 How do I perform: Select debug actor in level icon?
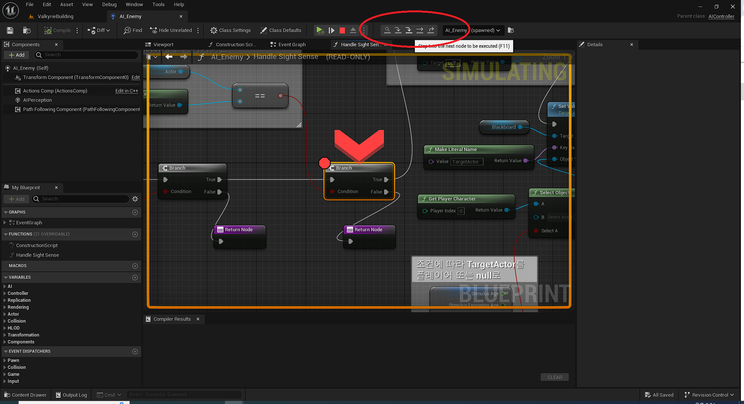511,30
